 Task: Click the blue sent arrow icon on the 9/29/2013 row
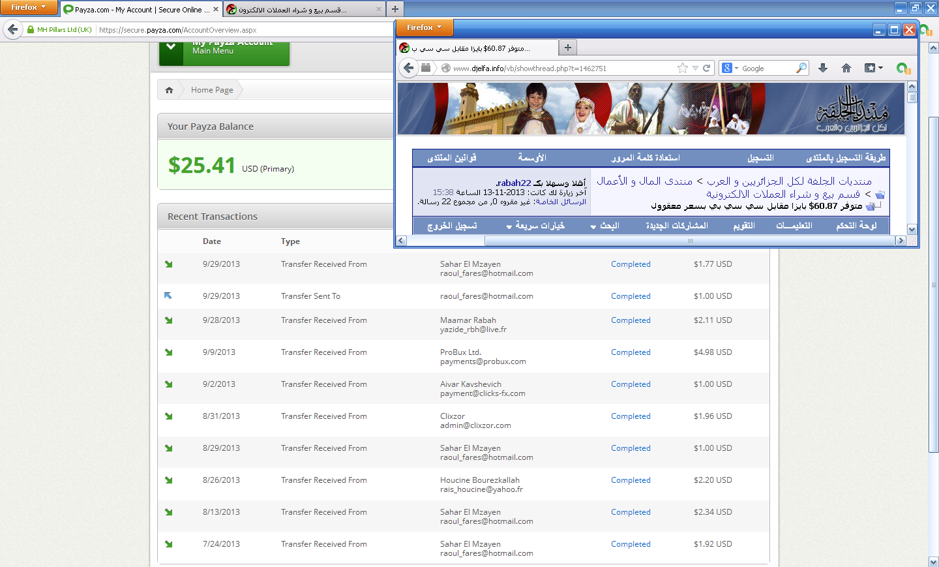coord(168,296)
